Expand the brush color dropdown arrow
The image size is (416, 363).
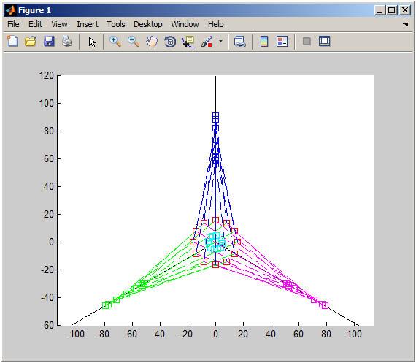pos(220,42)
